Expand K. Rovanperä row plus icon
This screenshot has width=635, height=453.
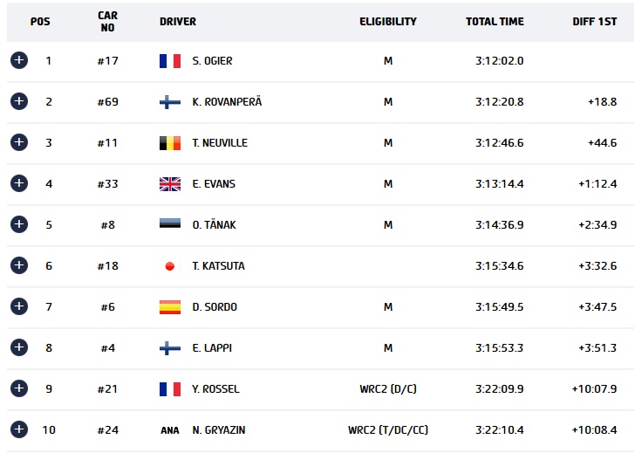[19, 101]
